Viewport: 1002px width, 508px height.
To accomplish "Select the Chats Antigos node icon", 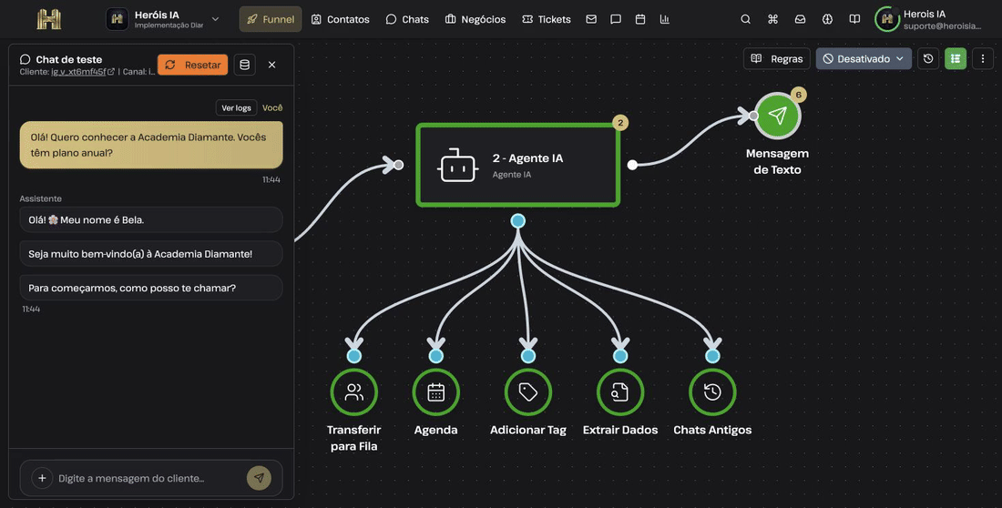I will click(712, 392).
